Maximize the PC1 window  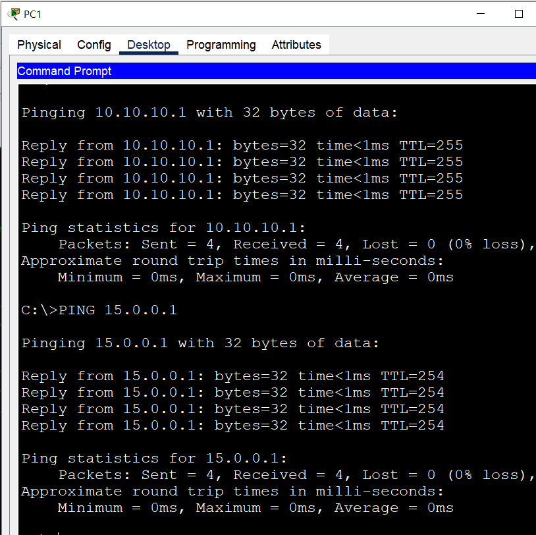coord(519,14)
